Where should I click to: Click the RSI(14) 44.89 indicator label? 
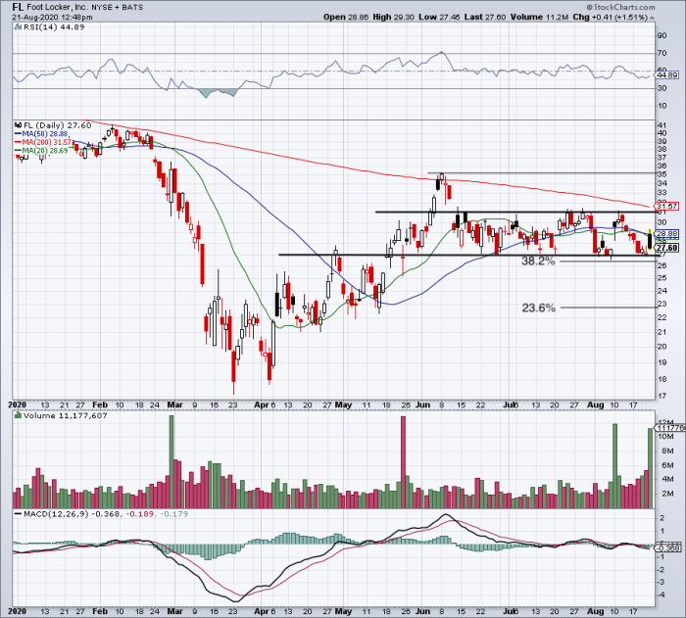tap(53, 27)
